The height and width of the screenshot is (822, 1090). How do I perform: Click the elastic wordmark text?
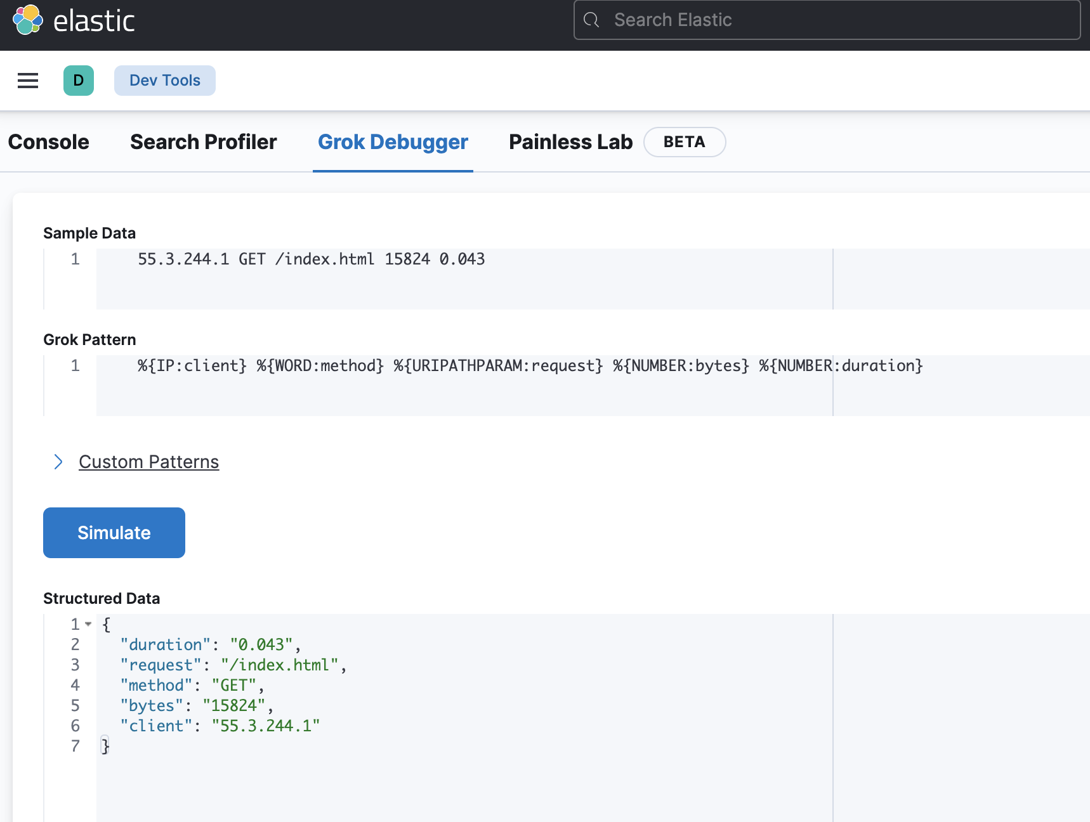click(x=94, y=21)
